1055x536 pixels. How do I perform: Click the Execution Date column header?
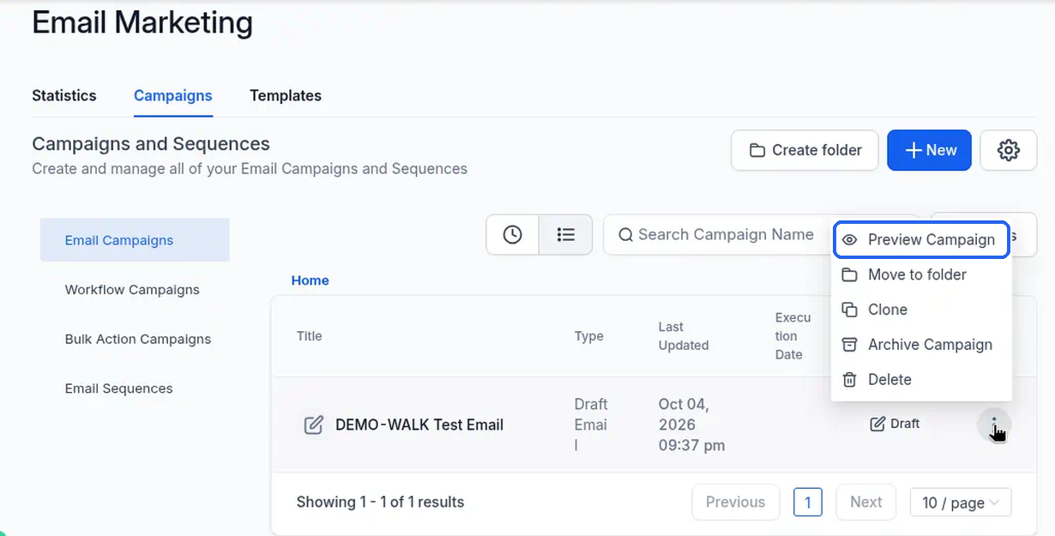(x=793, y=336)
